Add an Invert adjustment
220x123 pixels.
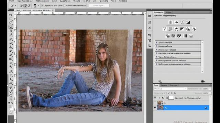[x=167, y=36]
